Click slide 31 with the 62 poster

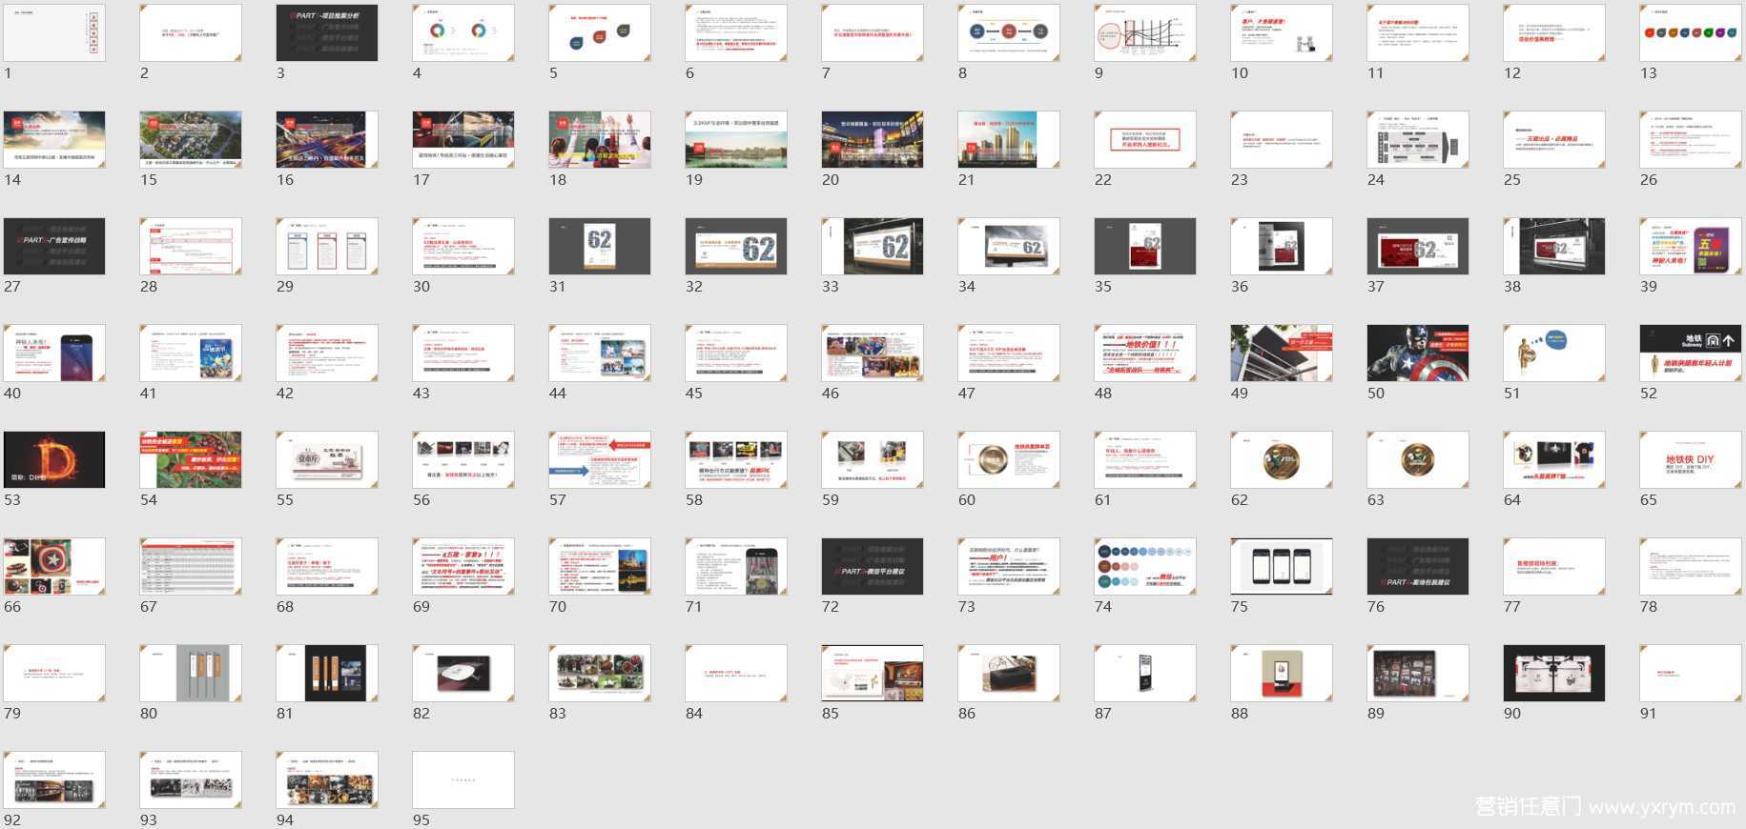[600, 247]
